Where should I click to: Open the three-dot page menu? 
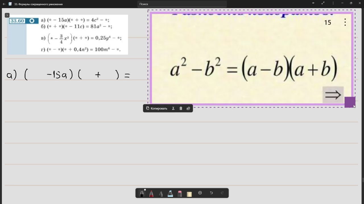[x=345, y=22]
